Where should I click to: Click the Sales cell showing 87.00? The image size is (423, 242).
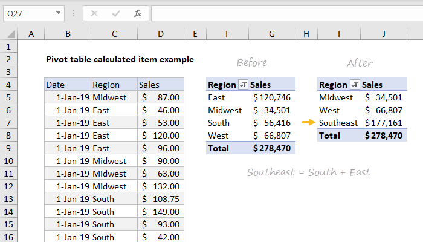click(161, 97)
